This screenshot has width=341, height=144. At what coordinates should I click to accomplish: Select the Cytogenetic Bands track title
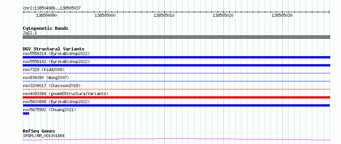(46, 28)
